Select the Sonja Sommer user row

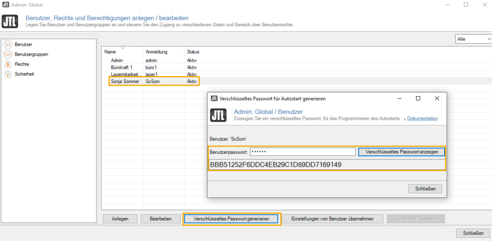coord(124,82)
